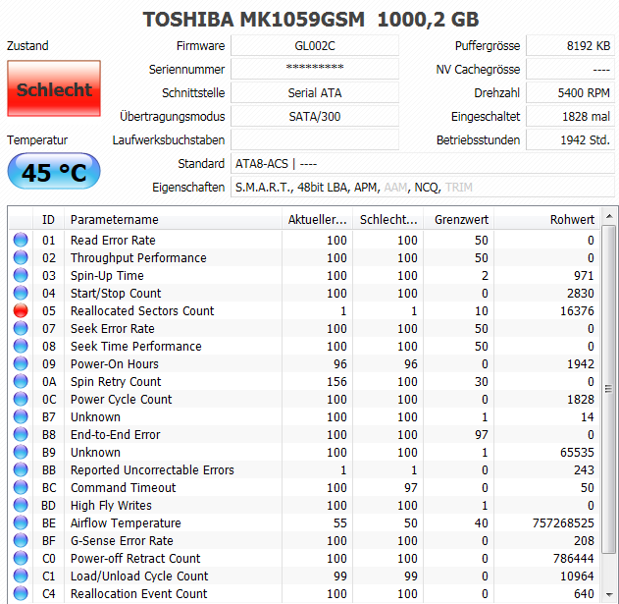Click the Eingeschaltet field 1828 mal

pos(571,117)
